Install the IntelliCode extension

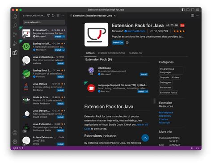point(144,74)
